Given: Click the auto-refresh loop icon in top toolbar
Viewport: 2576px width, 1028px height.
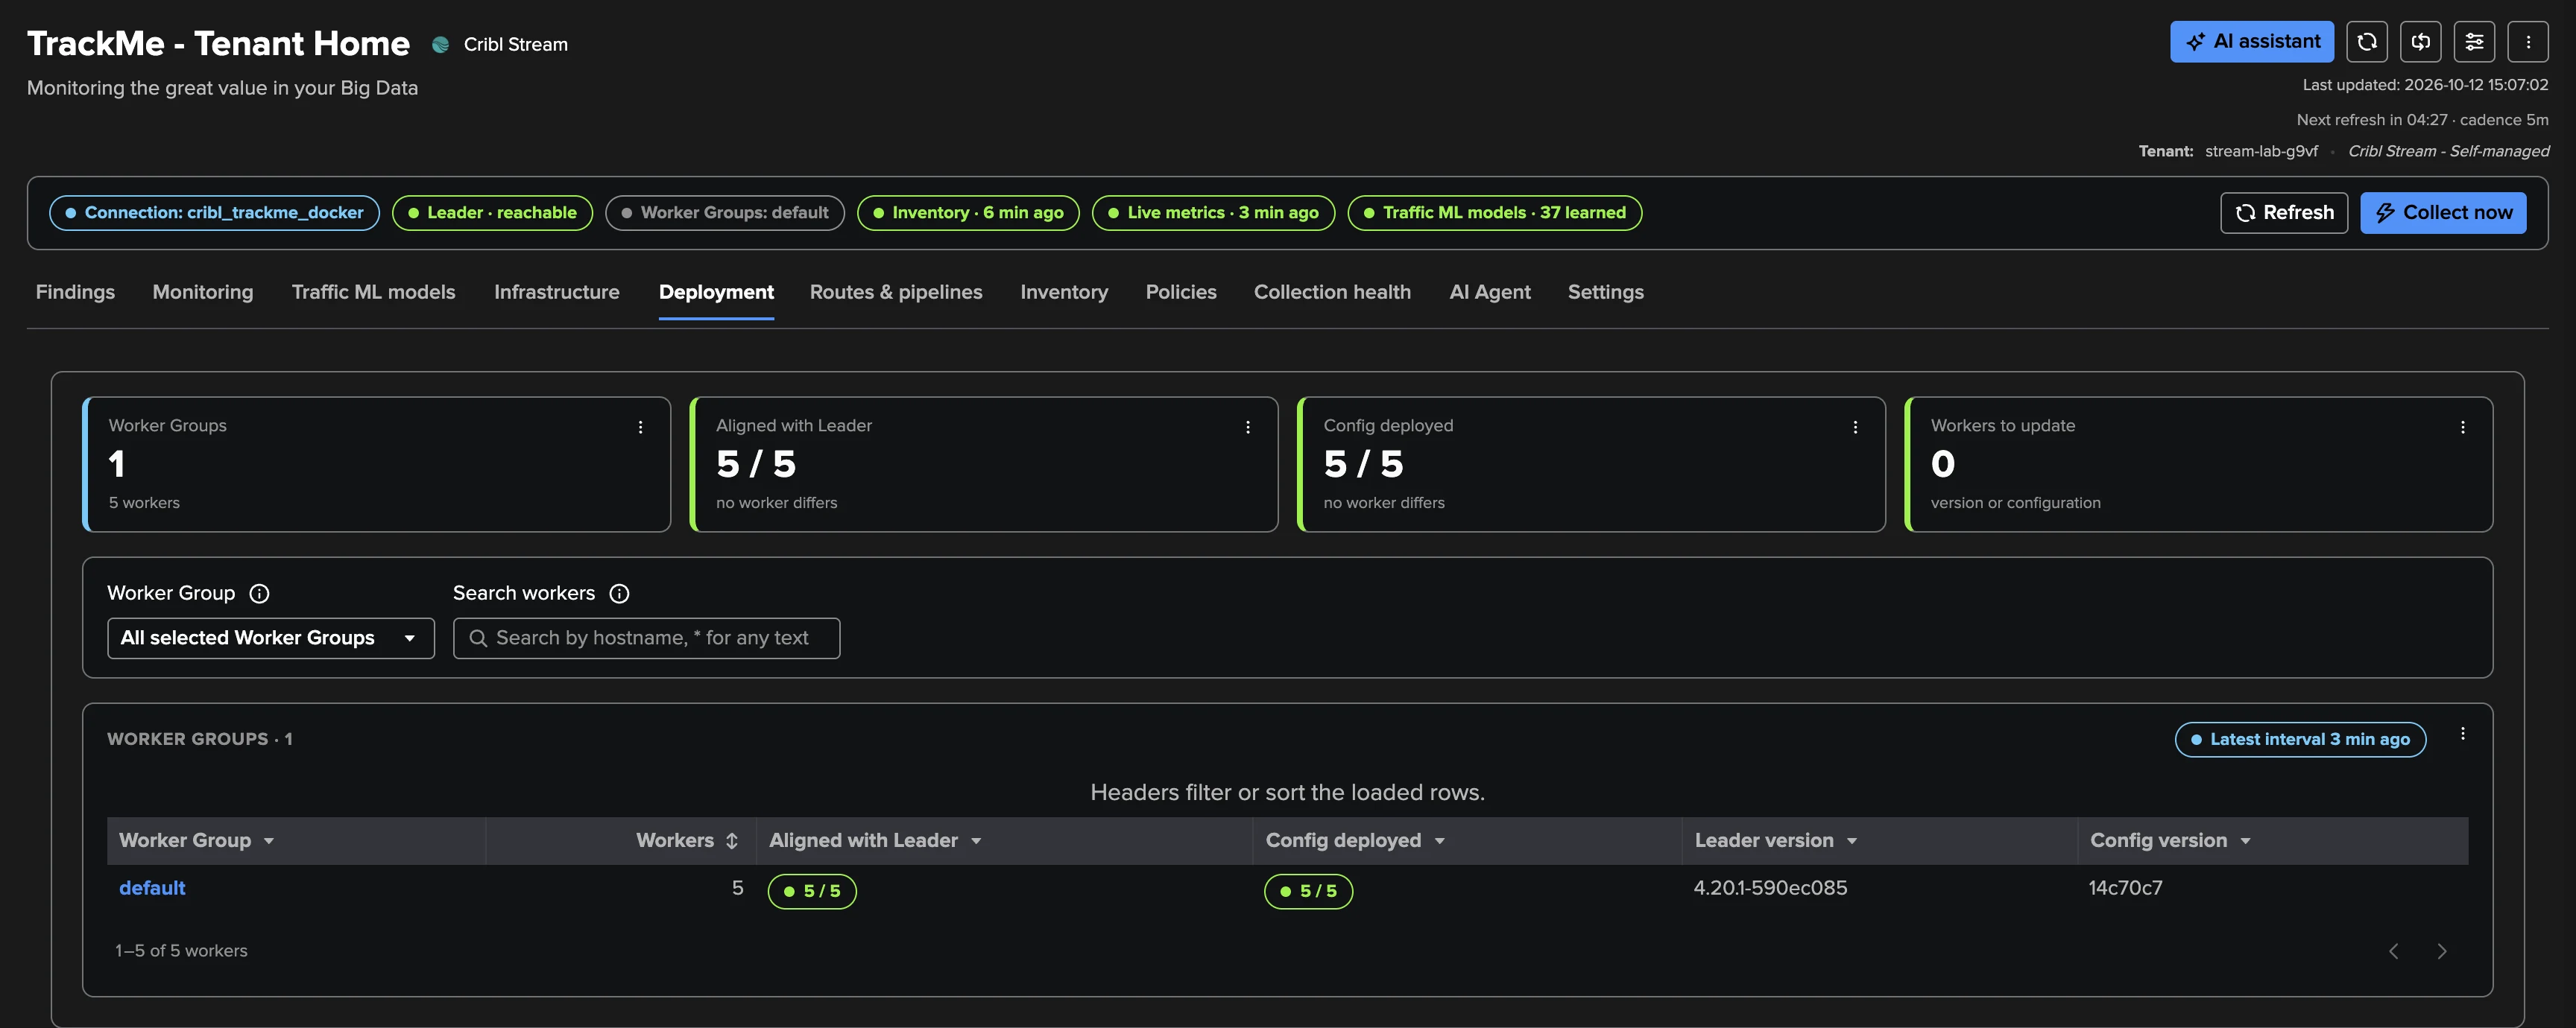Looking at the screenshot, I should coord(2421,42).
